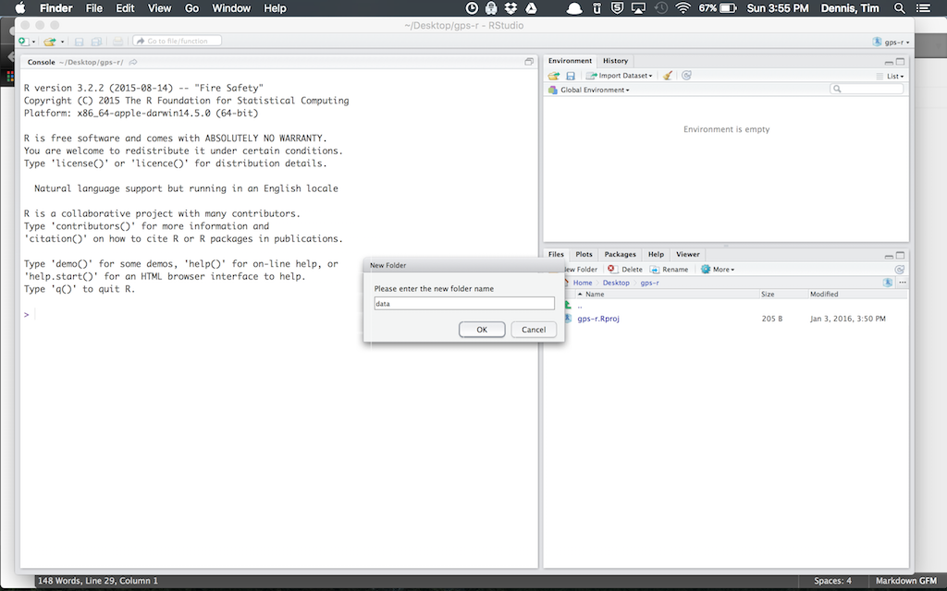Refresh the Files pane listing
947x591 pixels.
[899, 270]
